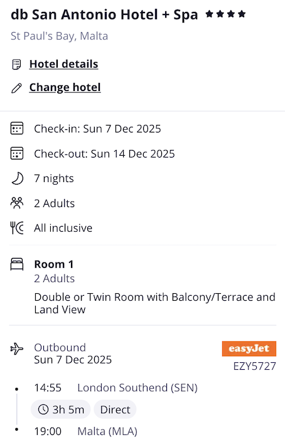The width and height of the screenshot is (285, 442).
Task: Click the fork and moon board icon
Action: tap(17, 228)
